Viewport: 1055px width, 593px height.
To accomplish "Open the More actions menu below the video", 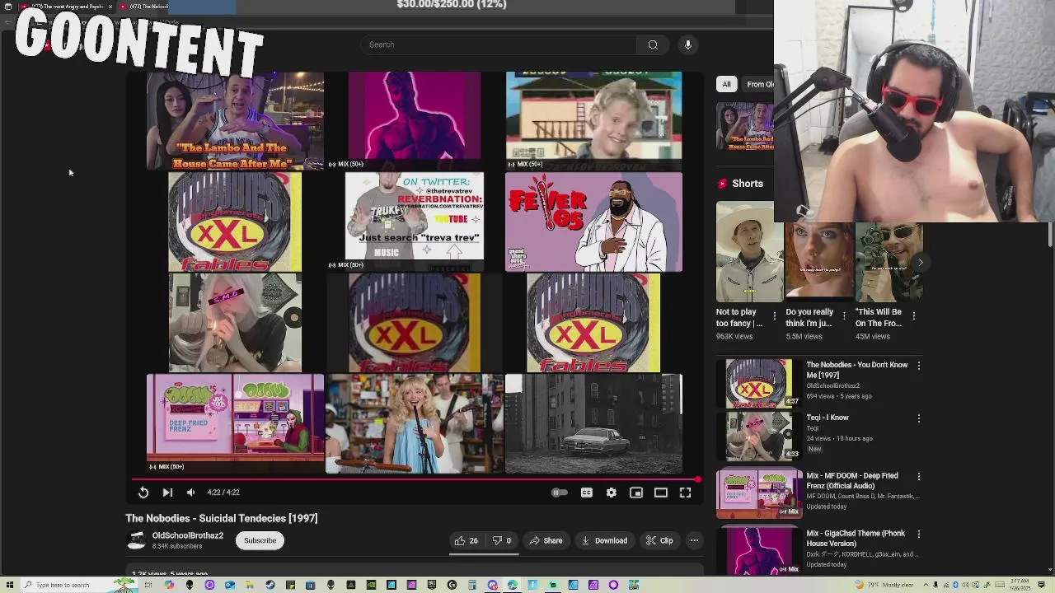I will [x=694, y=540].
